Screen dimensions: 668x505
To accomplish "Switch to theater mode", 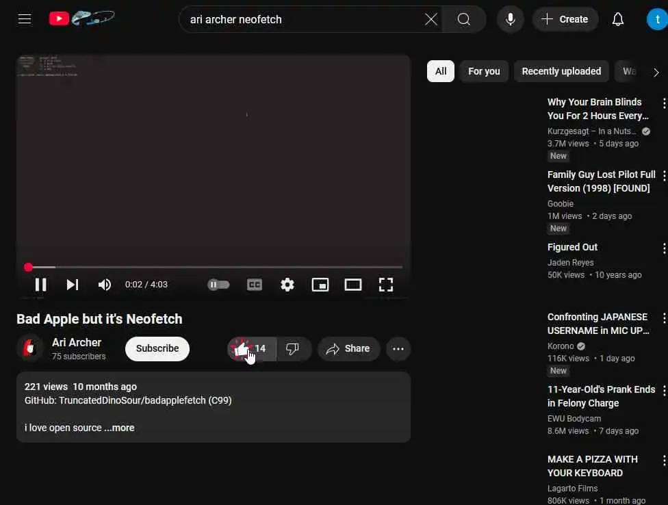I will [352, 285].
